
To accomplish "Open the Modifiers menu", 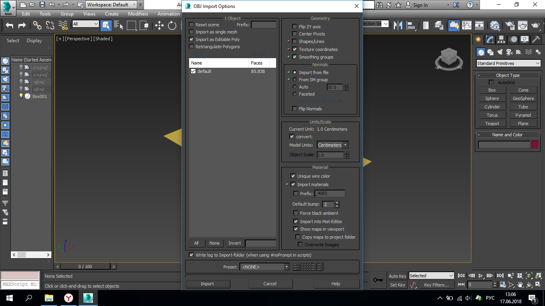I will (138, 14).
